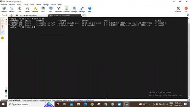Viewport: 190px width, 107px height.
Task: Click the paperclip attach icon
Action: (x=188, y=15)
